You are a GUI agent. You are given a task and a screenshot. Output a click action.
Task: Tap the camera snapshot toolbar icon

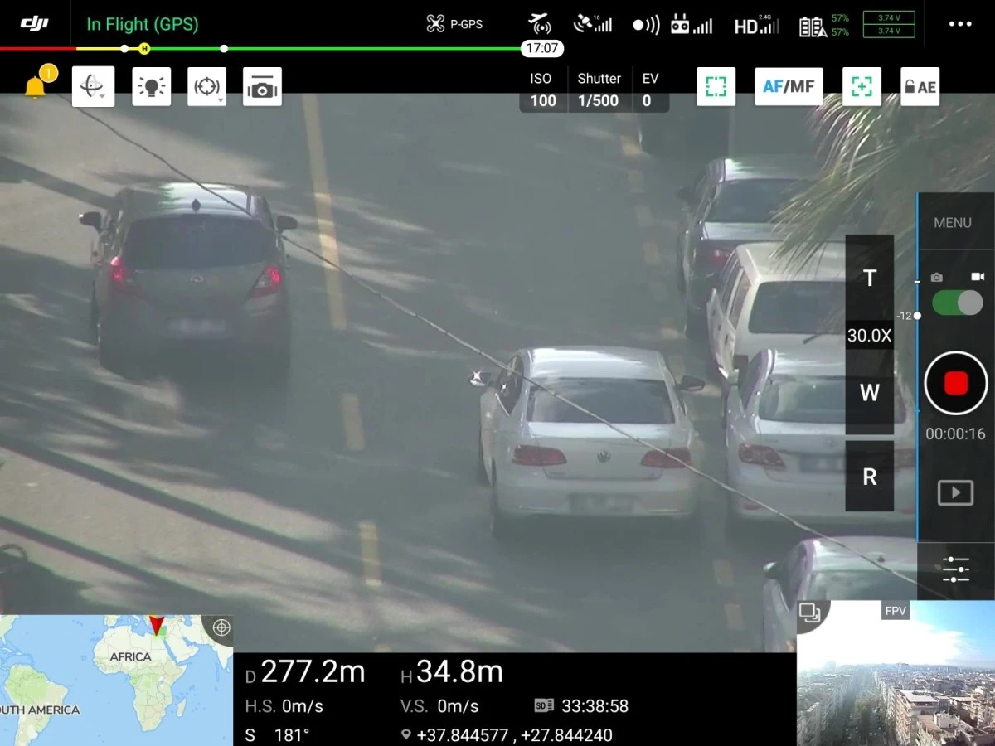262,86
